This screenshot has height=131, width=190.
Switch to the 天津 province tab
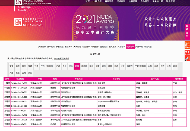point(11,73)
